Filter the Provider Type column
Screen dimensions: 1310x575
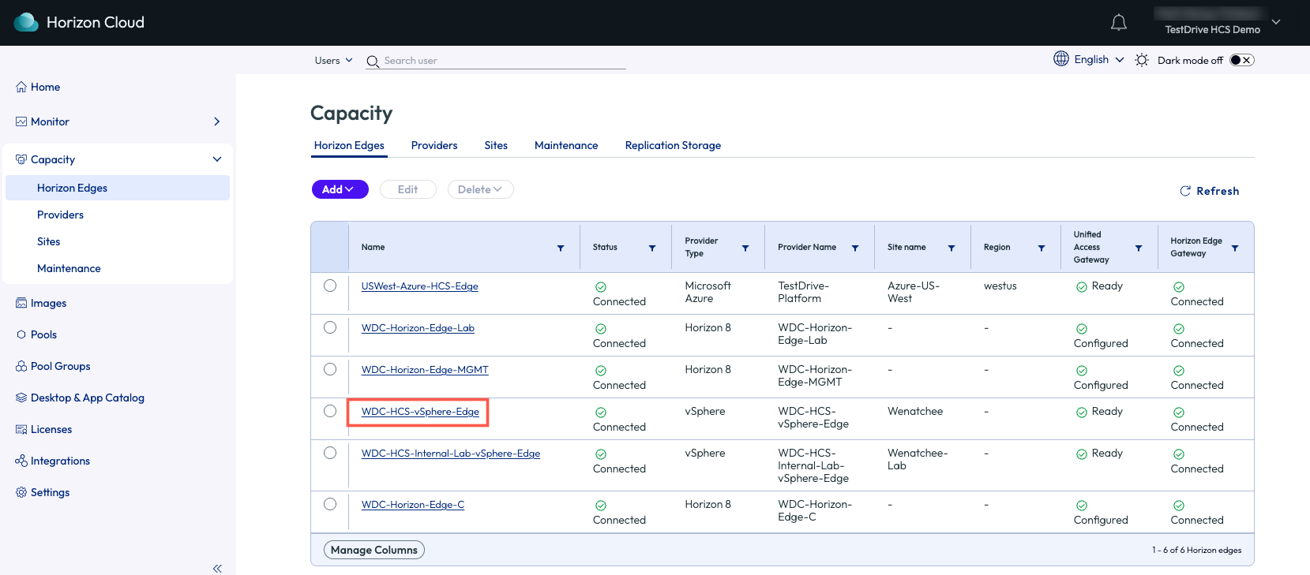click(x=745, y=248)
